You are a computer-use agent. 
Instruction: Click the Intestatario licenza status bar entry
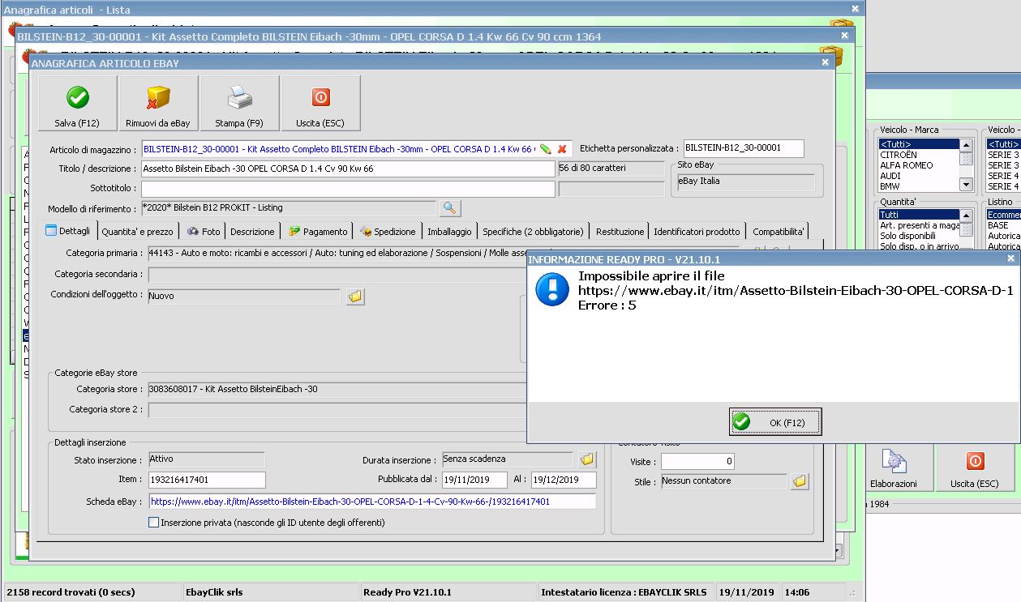coord(626,592)
